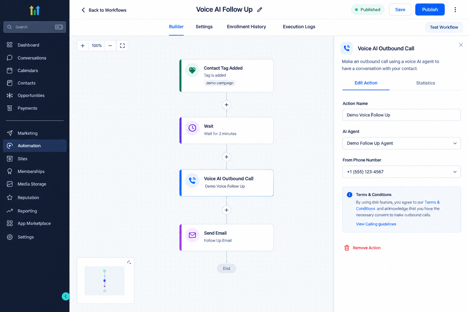This screenshot has height=312, width=469.
Task: Run Test Workflow
Action: point(444,27)
